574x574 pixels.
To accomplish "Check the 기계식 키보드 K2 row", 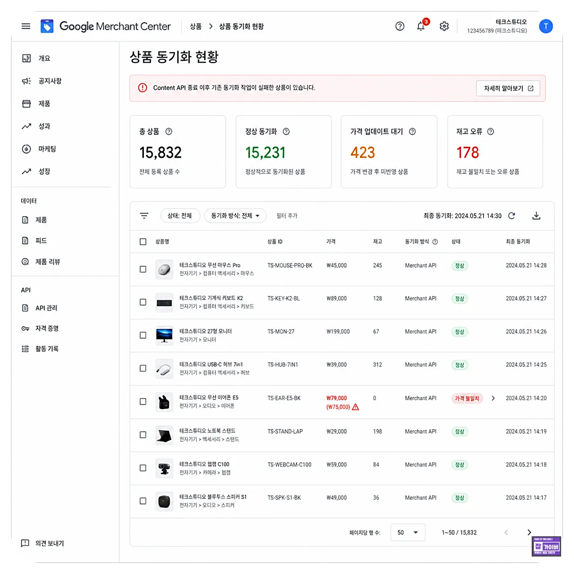I will (x=143, y=302).
